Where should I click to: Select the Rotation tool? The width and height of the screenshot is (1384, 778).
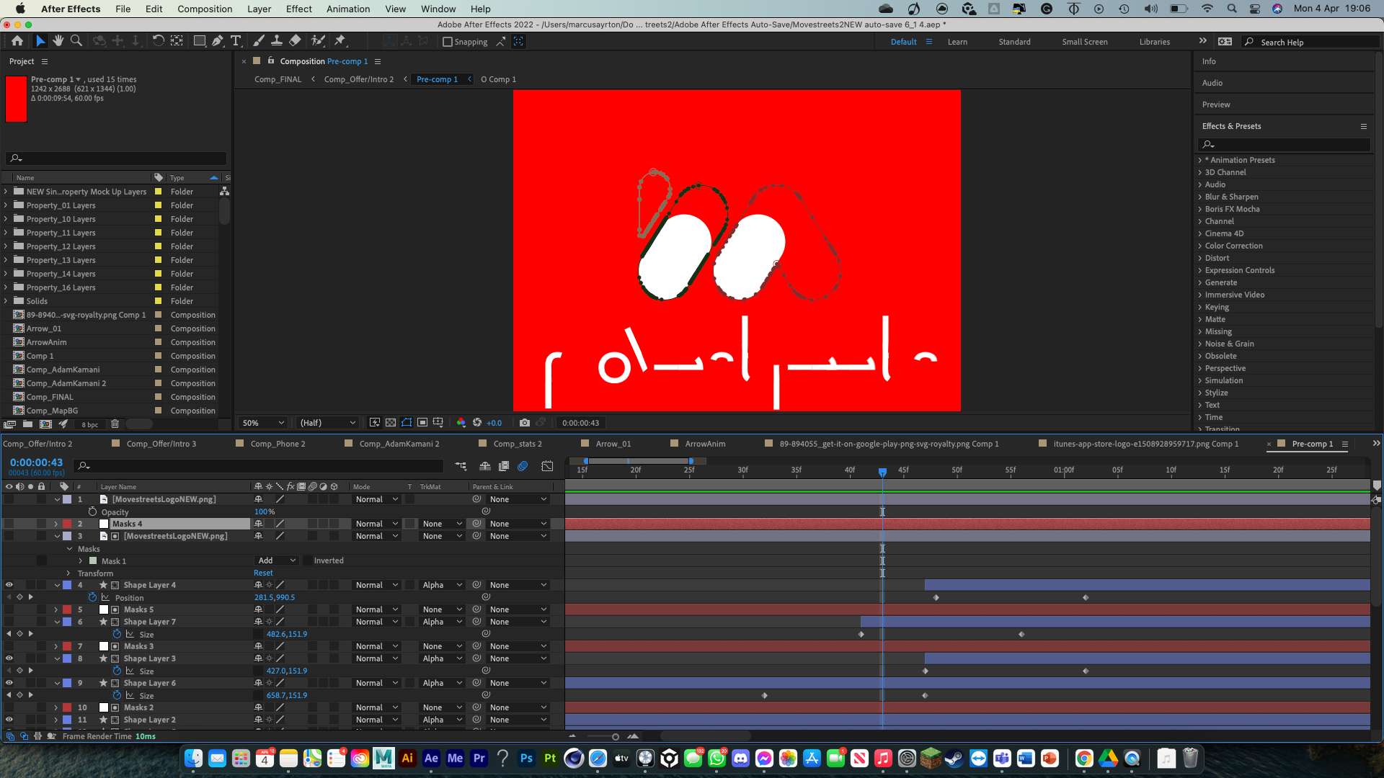click(x=158, y=41)
